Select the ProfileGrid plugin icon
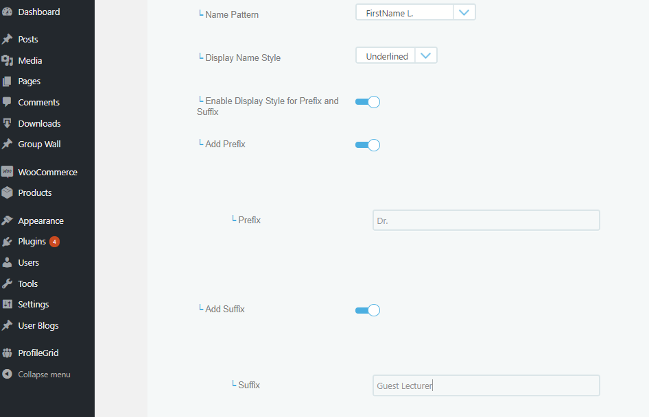The width and height of the screenshot is (649, 417). (x=10, y=352)
